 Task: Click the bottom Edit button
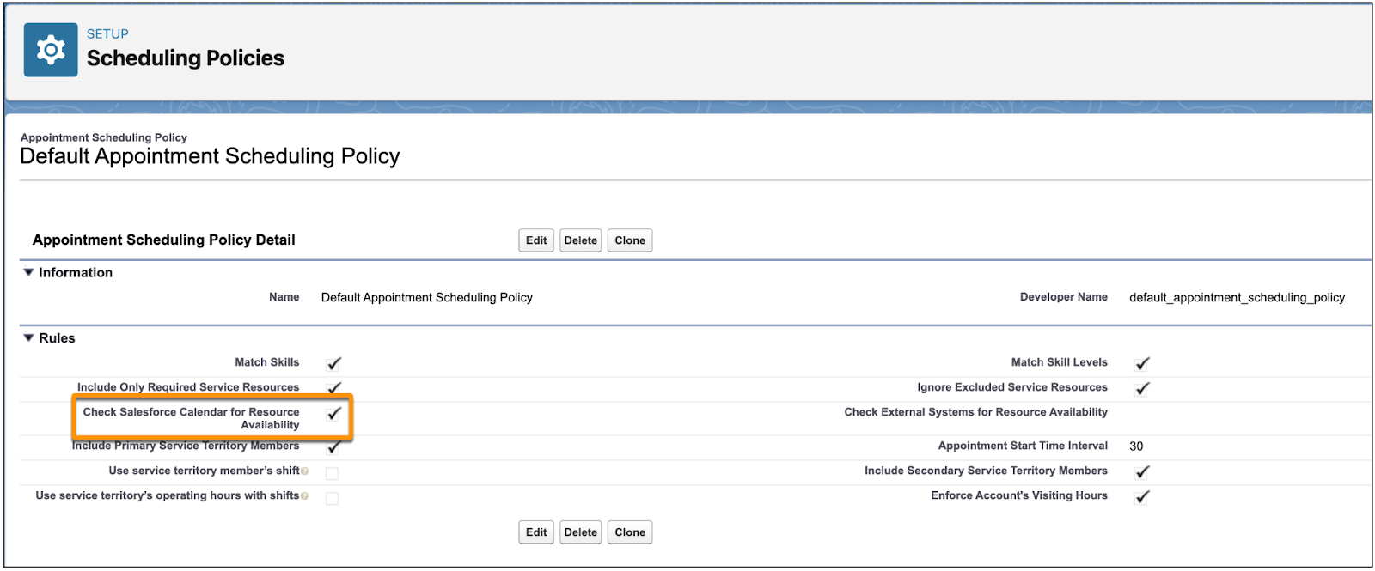(x=536, y=532)
